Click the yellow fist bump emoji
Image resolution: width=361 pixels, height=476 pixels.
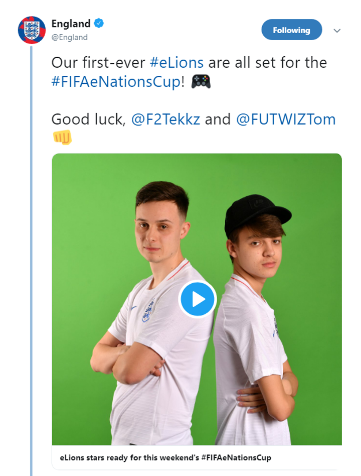tap(62, 137)
